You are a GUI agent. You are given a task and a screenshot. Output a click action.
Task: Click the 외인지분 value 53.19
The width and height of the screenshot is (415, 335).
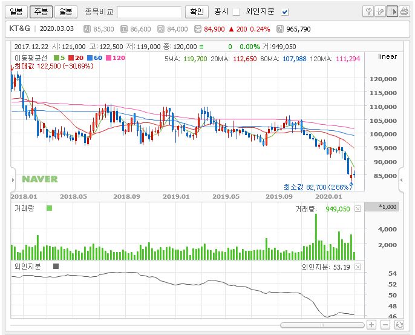341,267
